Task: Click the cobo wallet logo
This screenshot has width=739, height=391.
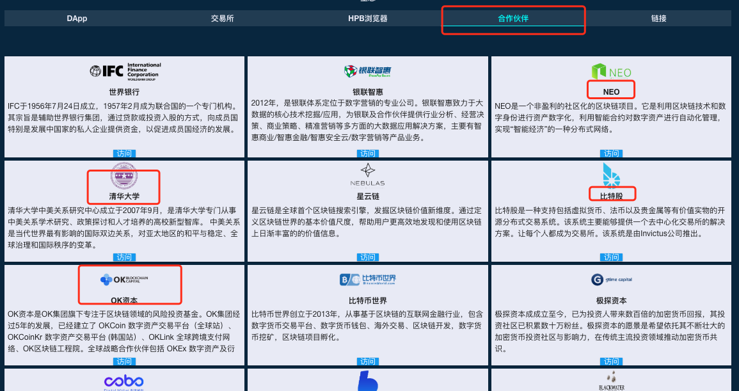Action: pos(124,382)
